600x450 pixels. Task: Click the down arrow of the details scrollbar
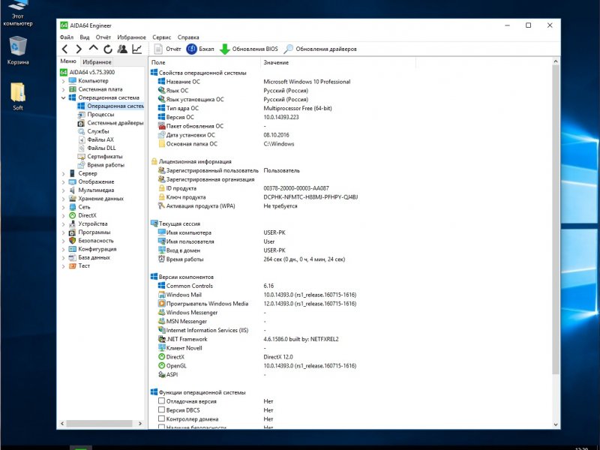click(x=556, y=424)
